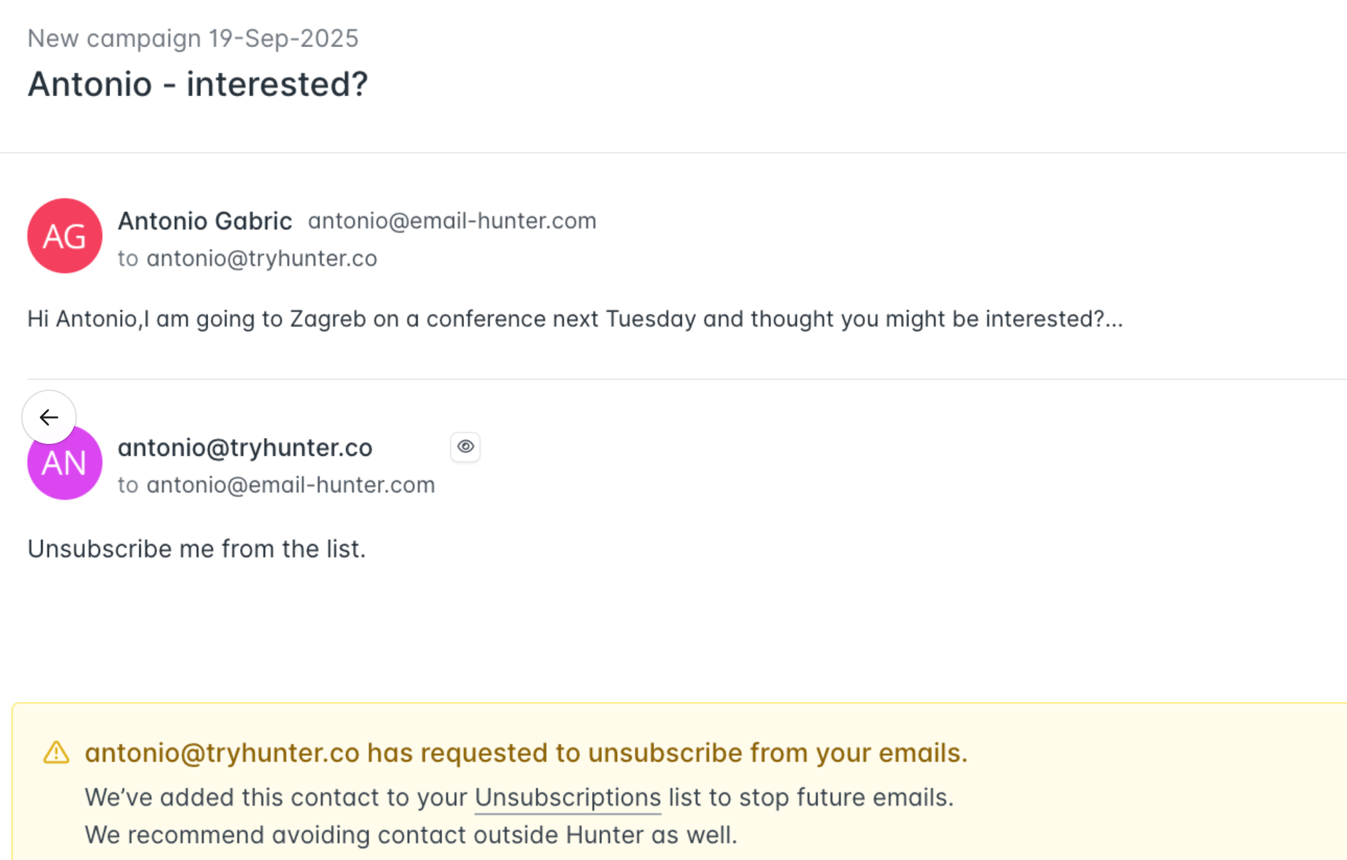Image resolution: width=1347 pixels, height=860 pixels.
Task: Expand the collapsed first message preview
Action: (x=574, y=319)
